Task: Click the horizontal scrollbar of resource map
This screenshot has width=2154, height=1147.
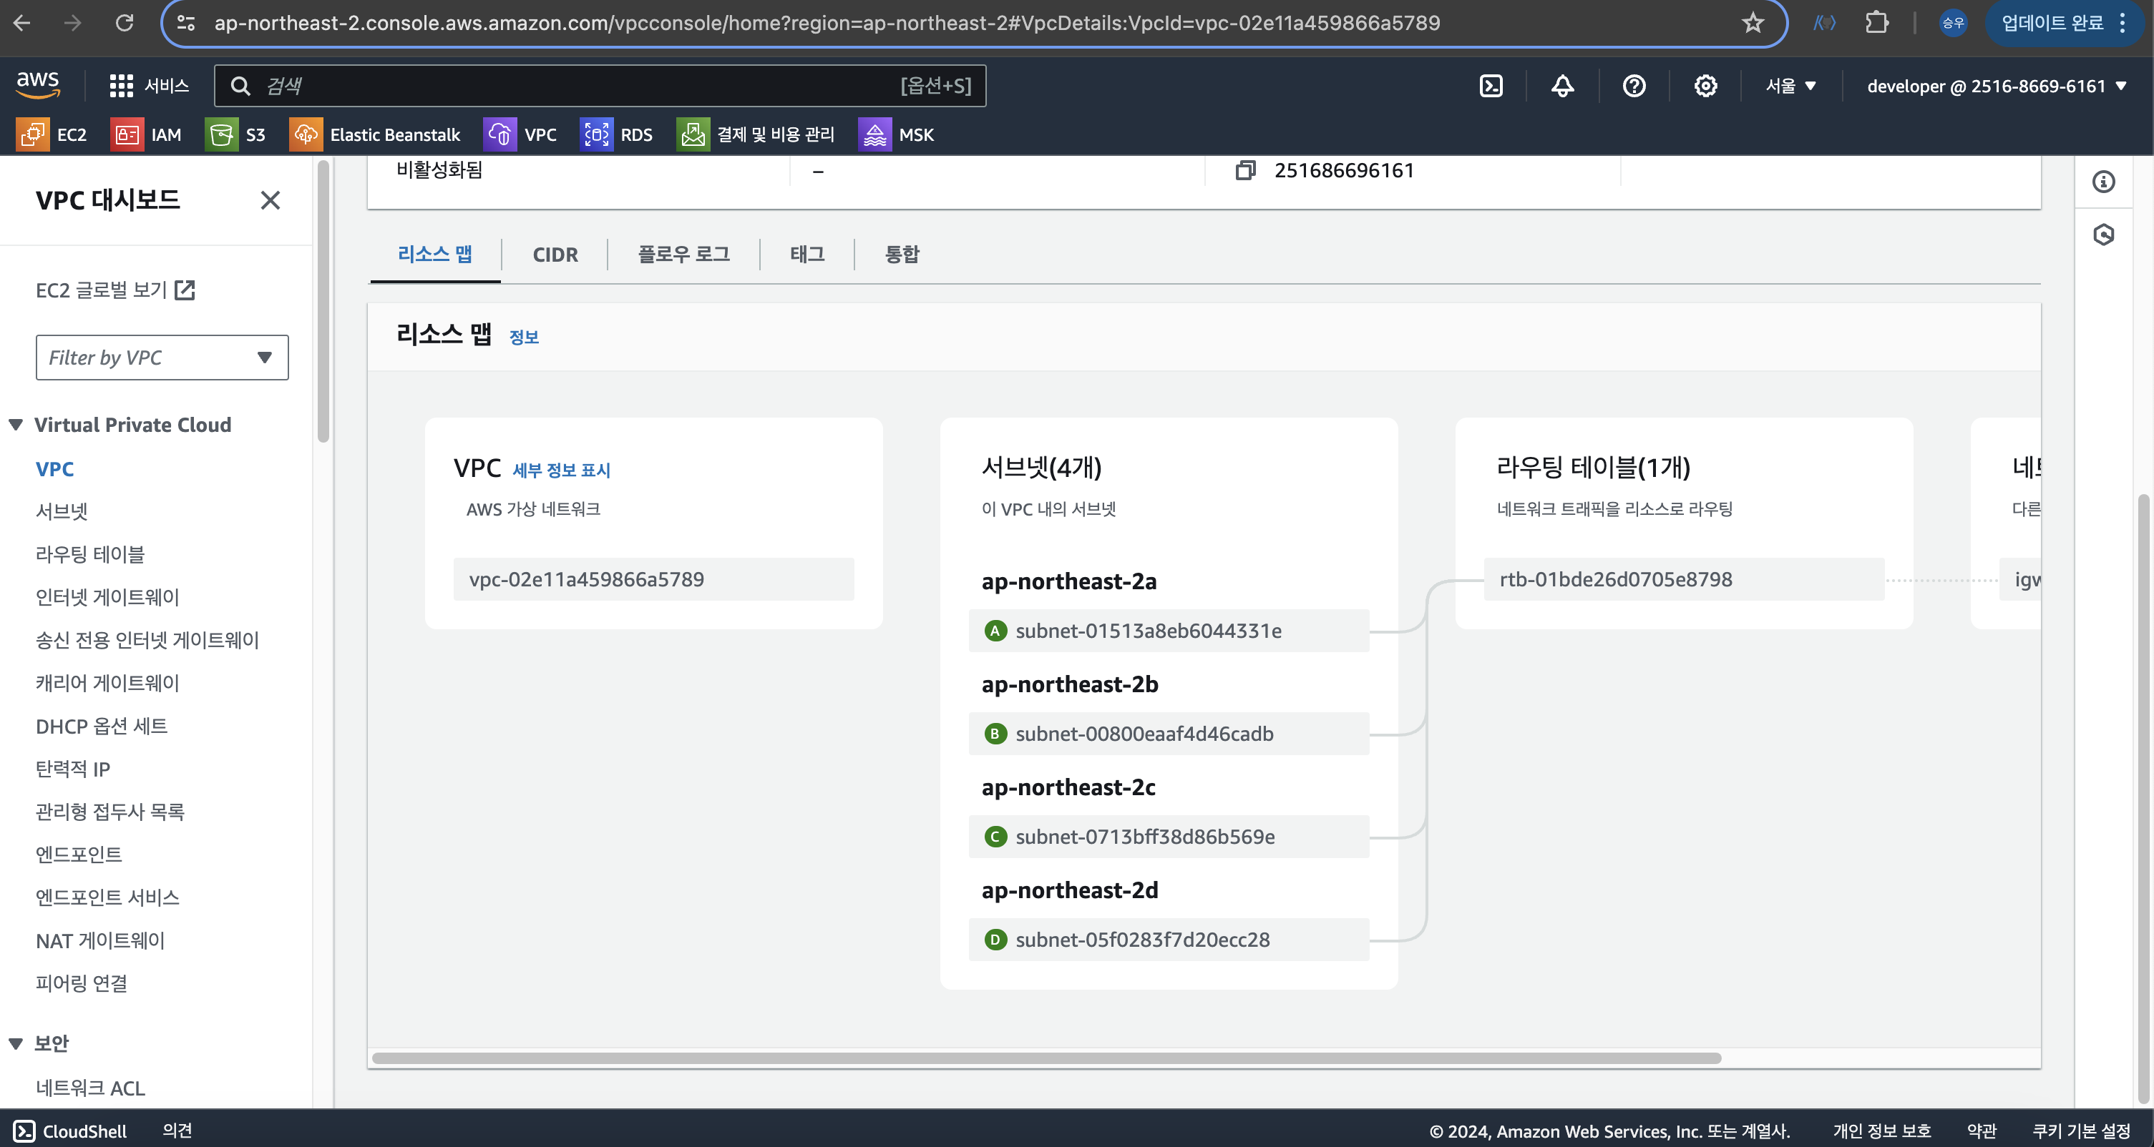Action: pyautogui.click(x=1046, y=1058)
